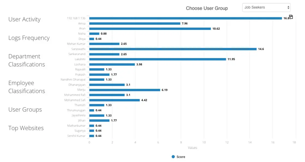Open the Choose User Group dropdown

click(x=266, y=7)
